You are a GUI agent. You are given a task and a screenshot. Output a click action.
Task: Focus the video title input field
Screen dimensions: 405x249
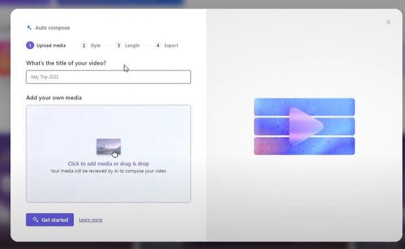[x=108, y=77]
